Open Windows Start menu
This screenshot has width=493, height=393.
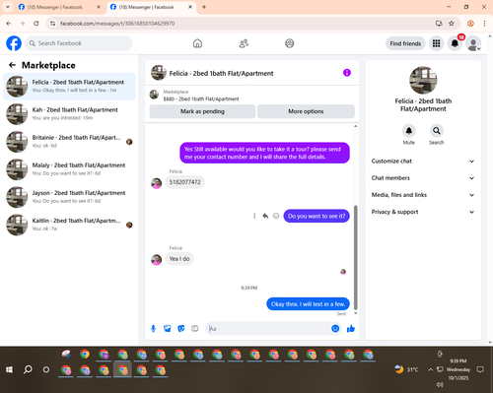pyautogui.click(x=9, y=369)
